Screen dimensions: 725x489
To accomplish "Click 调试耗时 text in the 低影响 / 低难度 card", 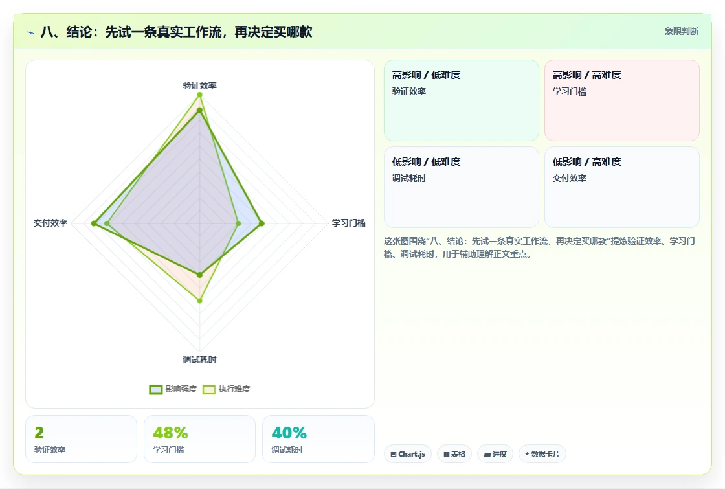I will coord(408,178).
